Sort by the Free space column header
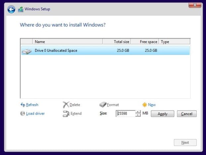The height and width of the screenshot is (155, 206). [x=145, y=42]
